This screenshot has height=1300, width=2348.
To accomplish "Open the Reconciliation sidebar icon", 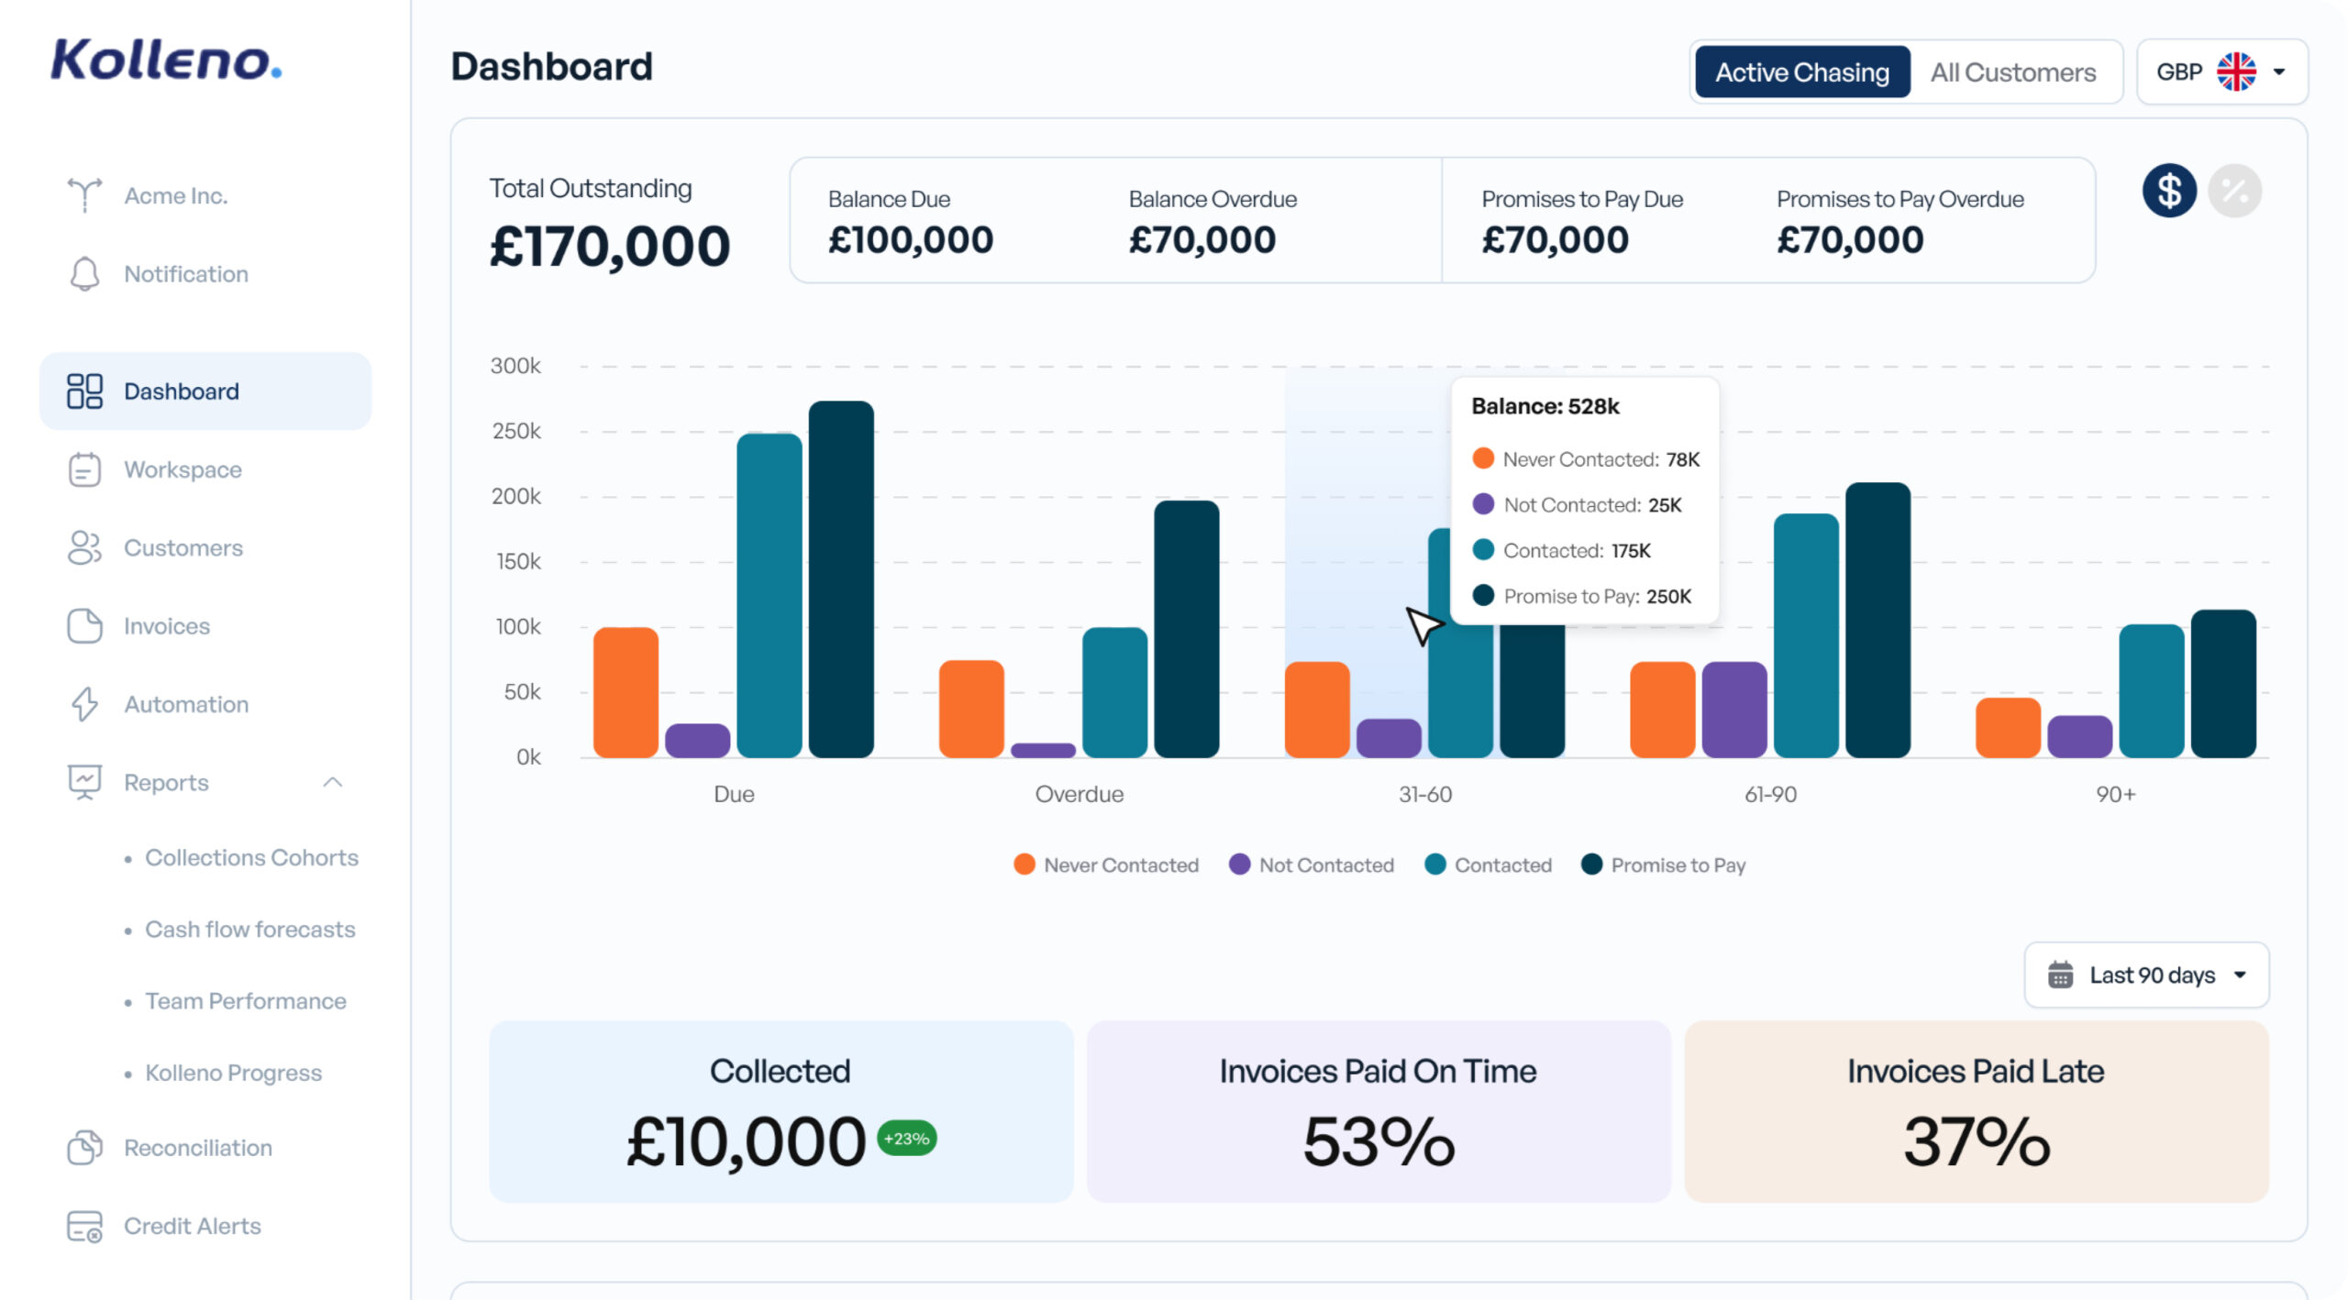I will click(x=84, y=1147).
